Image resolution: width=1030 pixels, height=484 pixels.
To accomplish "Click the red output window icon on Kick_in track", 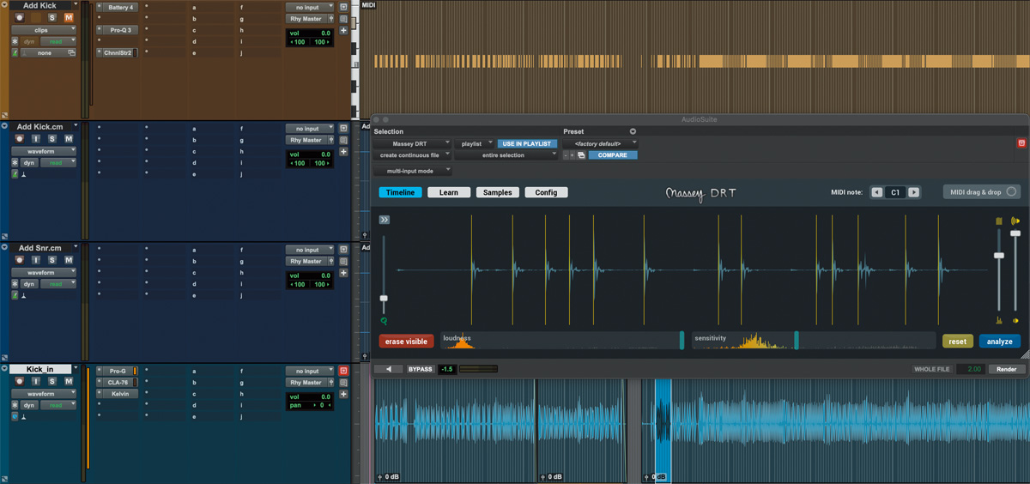I will click(x=343, y=371).
